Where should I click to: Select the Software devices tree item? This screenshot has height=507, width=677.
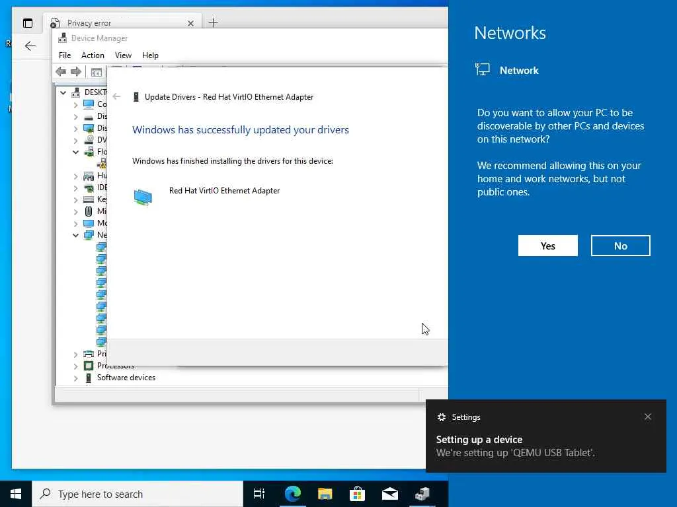coord(126,378)
